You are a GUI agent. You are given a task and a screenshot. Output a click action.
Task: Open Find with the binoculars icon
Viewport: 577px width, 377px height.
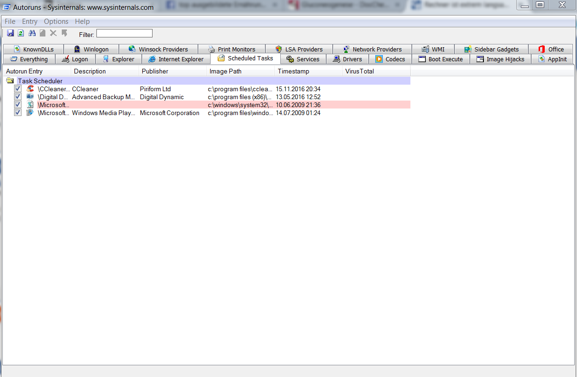click(x=32, y=33)
